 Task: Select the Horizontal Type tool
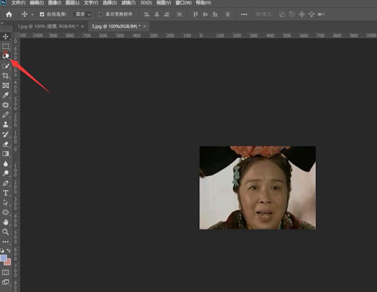(6, 193)
